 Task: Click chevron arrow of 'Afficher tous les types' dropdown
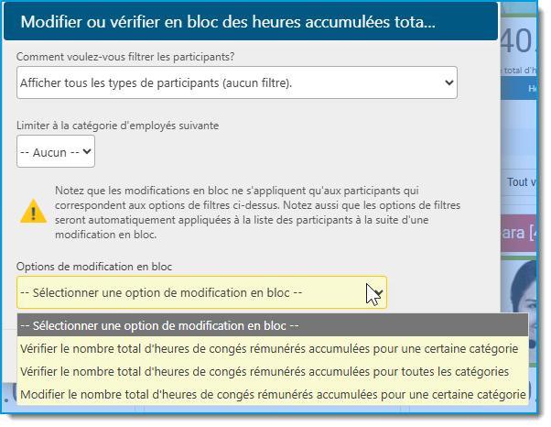click(x=448, y=82)
